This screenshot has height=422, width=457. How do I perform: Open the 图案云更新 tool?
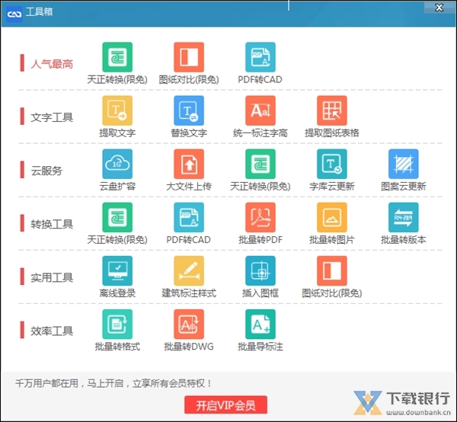(x=404, y=164)
